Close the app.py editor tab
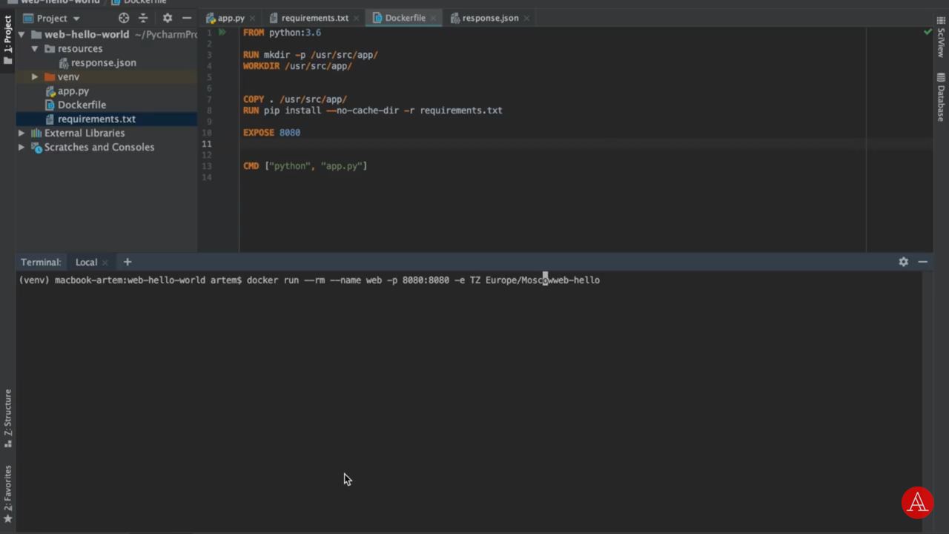Screen dimensions: 949x534 pos(254,18)
